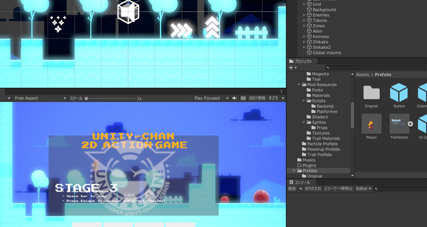Collapse the Sprites folder

tap(304, 122)
